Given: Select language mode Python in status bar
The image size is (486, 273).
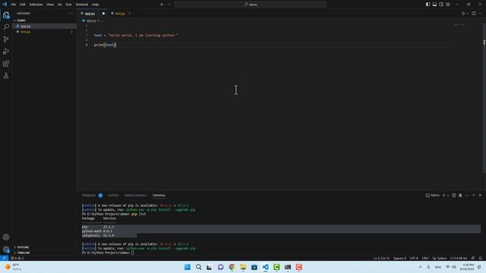Looking at the screenshot, I should coord(442,258).
